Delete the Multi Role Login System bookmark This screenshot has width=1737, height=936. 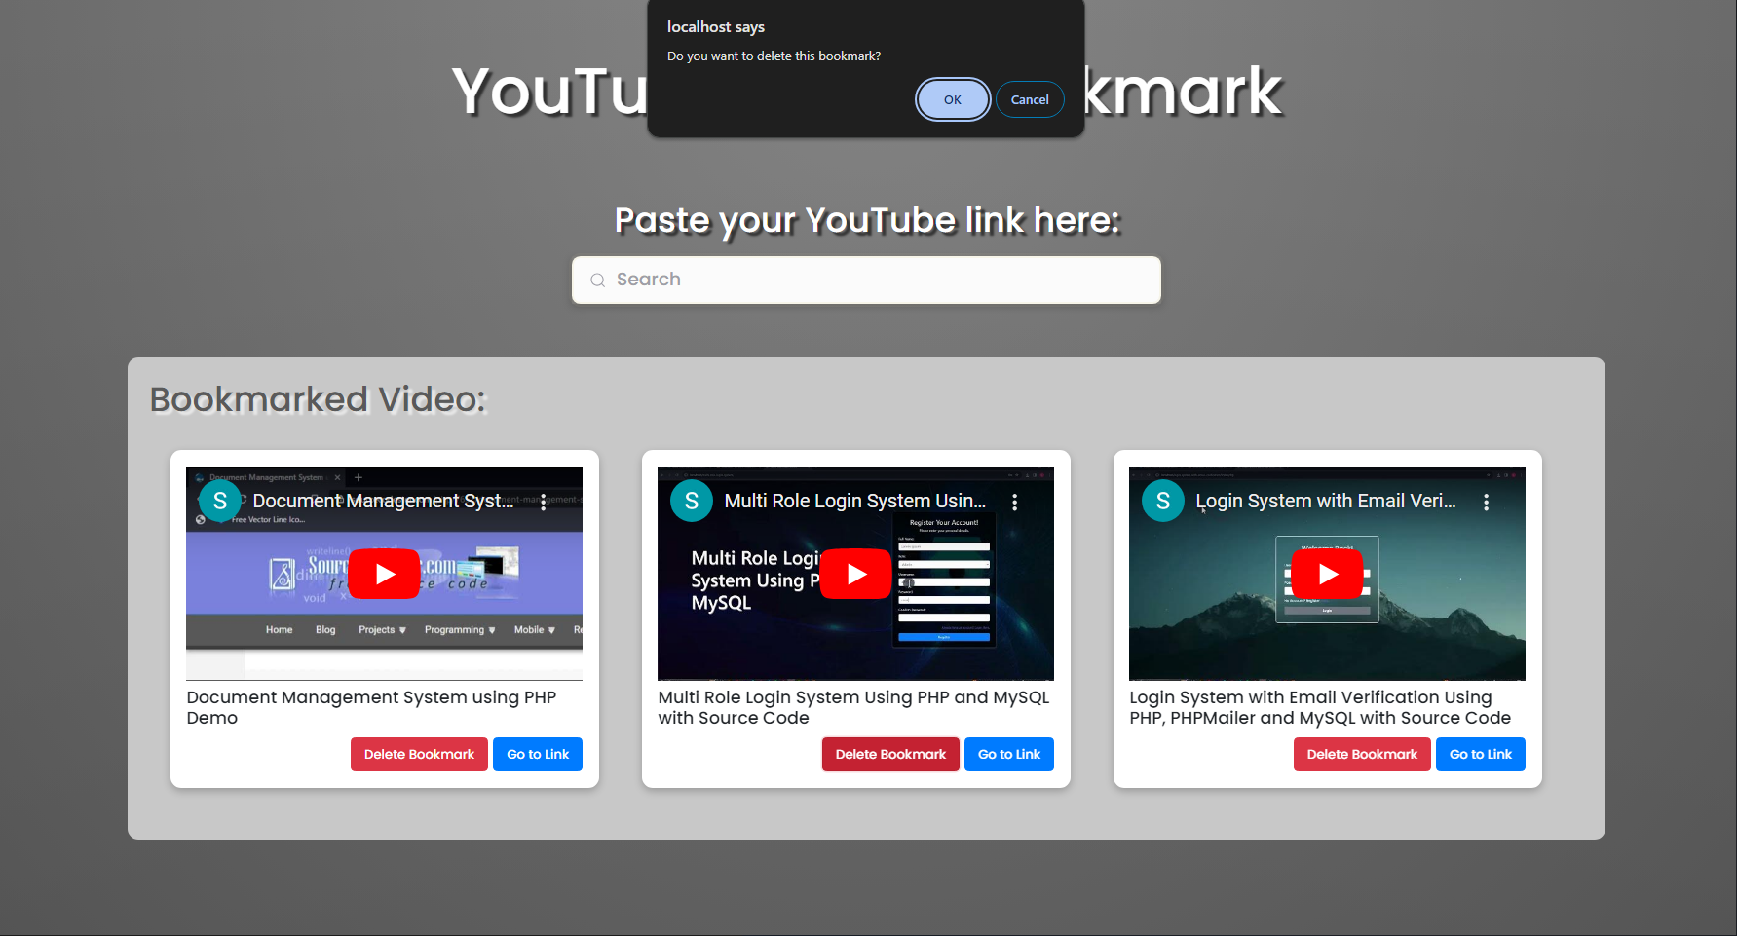(x=890, y=754)
